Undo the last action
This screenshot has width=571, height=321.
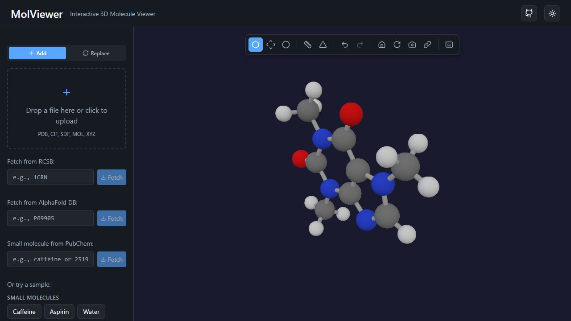[x=345, y=45]
